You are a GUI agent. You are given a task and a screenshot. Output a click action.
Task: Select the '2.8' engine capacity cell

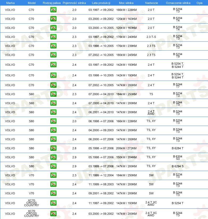(74, 148)
